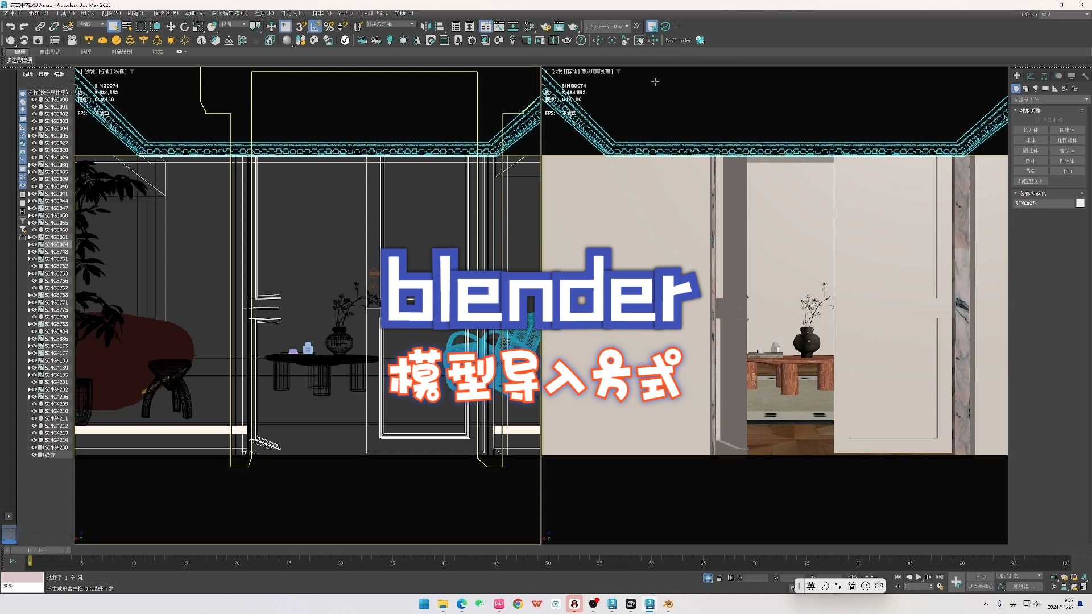1092x614 pixels.
Task: Select the Rotate tool
Action: (184, 27)
